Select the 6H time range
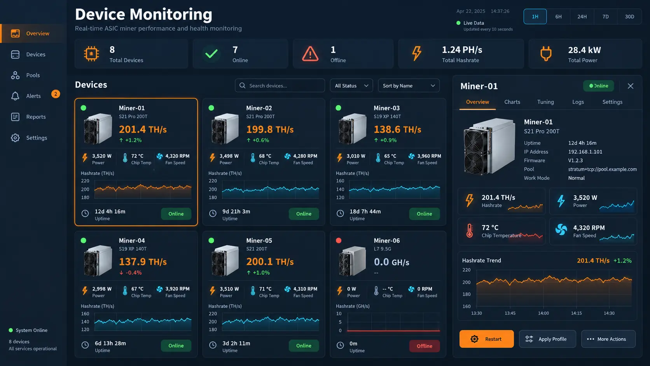The height and width of the screenshot is (366, 650). (x=558, y=17)
